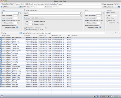This screenshot has width=121, height=98.
Task: Open List Only Matches dropdown
Action: [x=111, y=7]
